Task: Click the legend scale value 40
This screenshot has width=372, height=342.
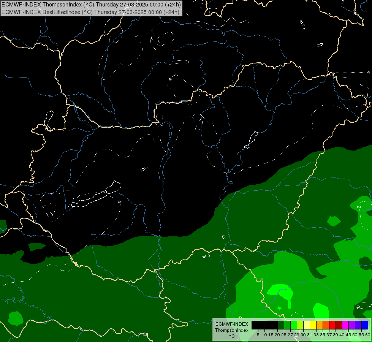Action: click(342, 335)
